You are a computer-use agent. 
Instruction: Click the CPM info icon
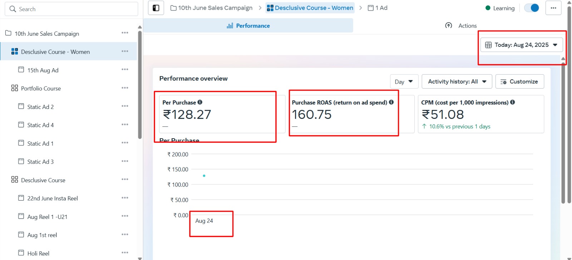512,102
